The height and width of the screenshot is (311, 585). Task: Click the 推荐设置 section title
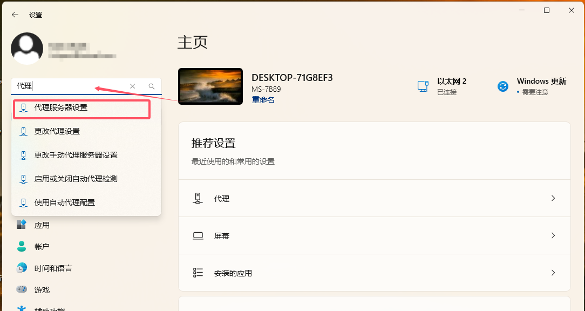tap(213, 144)
